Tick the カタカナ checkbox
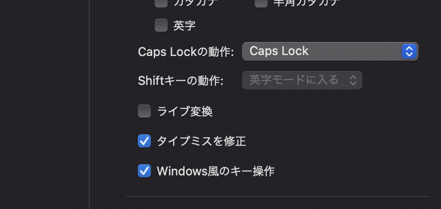Viewport: 441px width, 209px height. tap(161, 2)
